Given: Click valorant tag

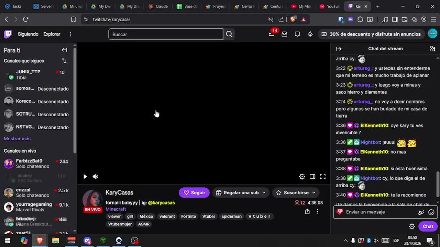Looking at the screenshot, I should coord(167,216).
